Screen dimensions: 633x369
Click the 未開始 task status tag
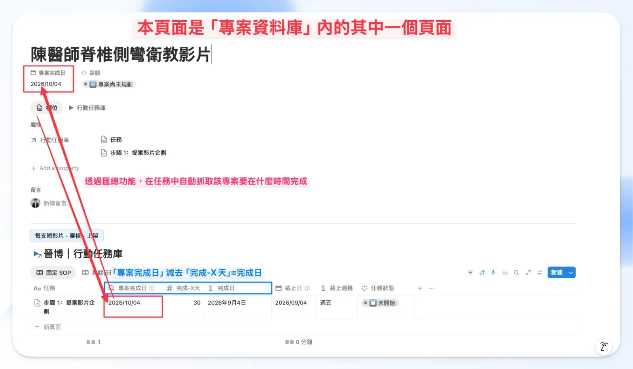tap(380, 303)
